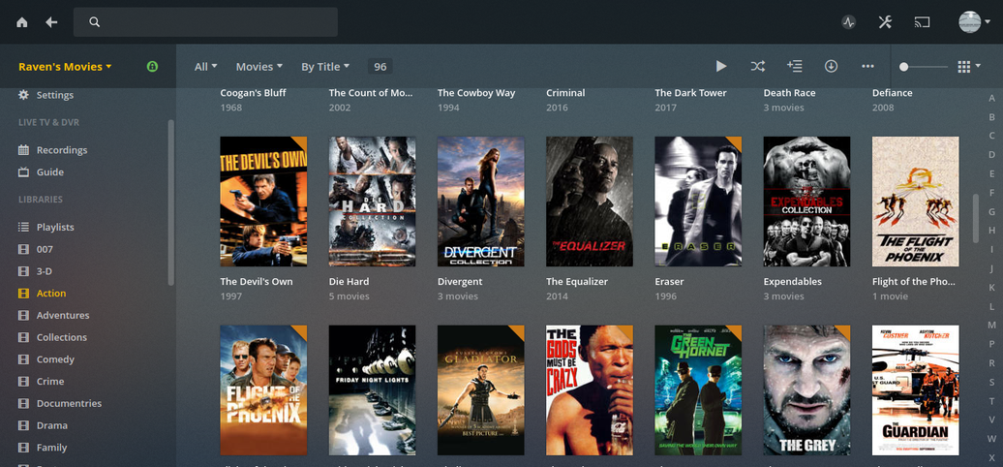Click the film icon beside Drama
The height and width of the screenshot is (467, 1003).
pyautogui.click(x=23, y=425)
